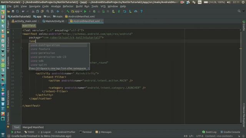Open the Tools menu
Screen dimensions: 246x138
coord(95,7)
